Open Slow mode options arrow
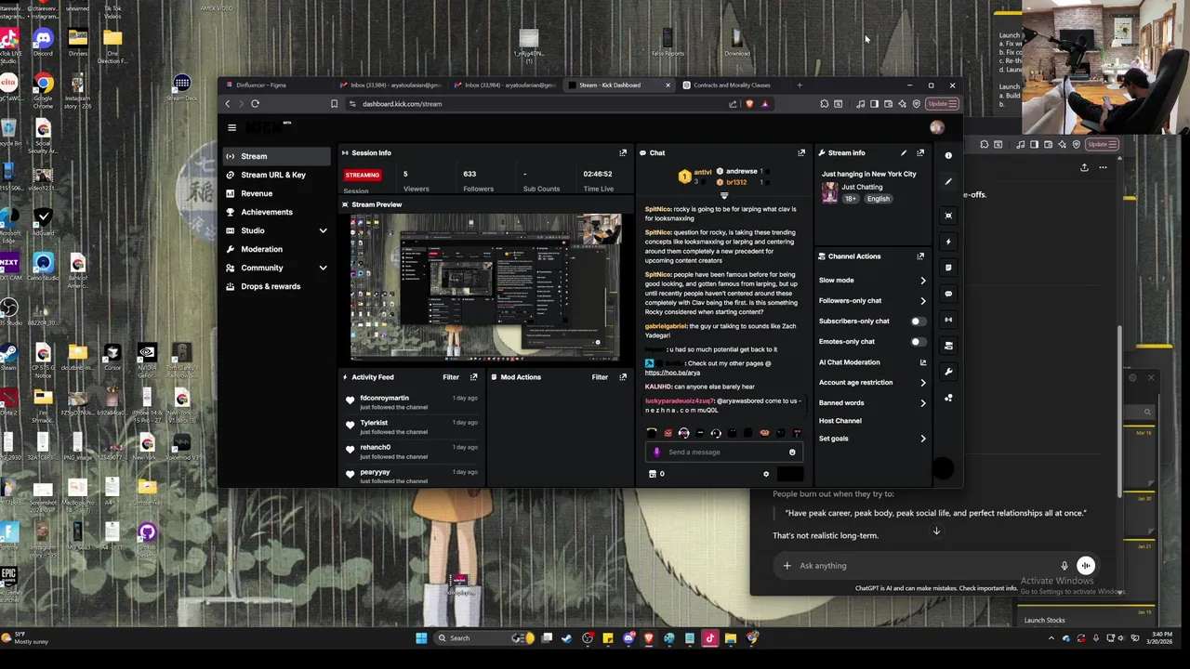 point(922,281)
